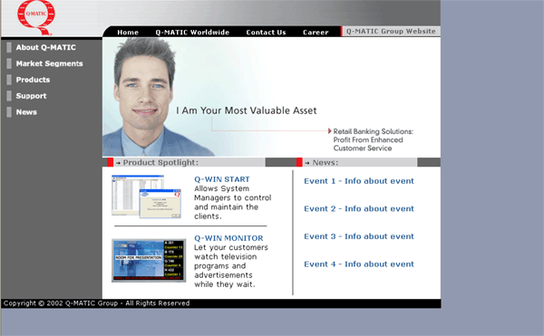Go to Q-MATIC Worldwide

click(x=192, y=33)
